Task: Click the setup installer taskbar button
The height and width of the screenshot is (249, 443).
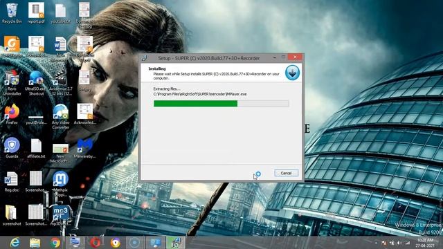Action: point(175,243)
